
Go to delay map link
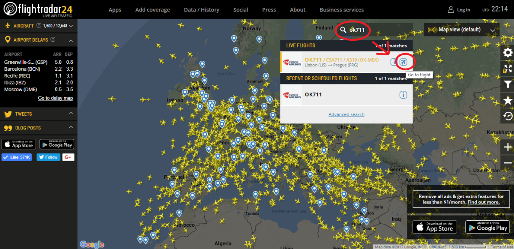(55, 98)
